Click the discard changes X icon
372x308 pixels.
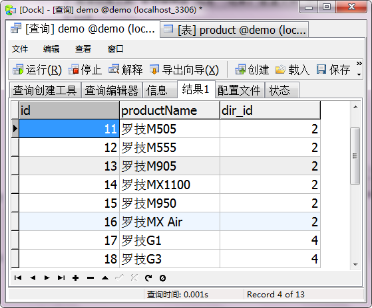tap(134, 277)
